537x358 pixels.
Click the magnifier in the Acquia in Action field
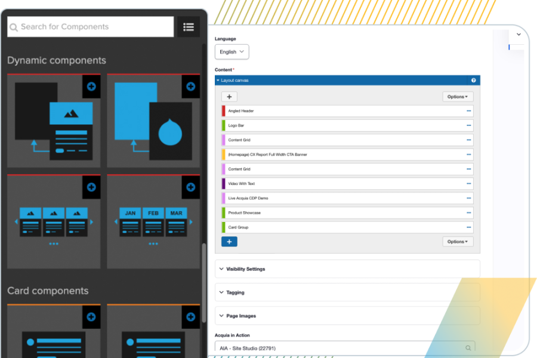coord(468,347)
